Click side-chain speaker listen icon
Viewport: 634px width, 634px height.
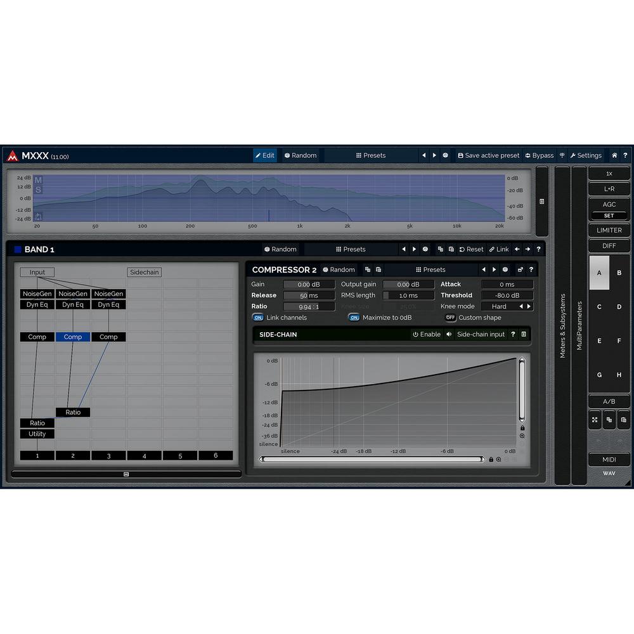[449, 334]
